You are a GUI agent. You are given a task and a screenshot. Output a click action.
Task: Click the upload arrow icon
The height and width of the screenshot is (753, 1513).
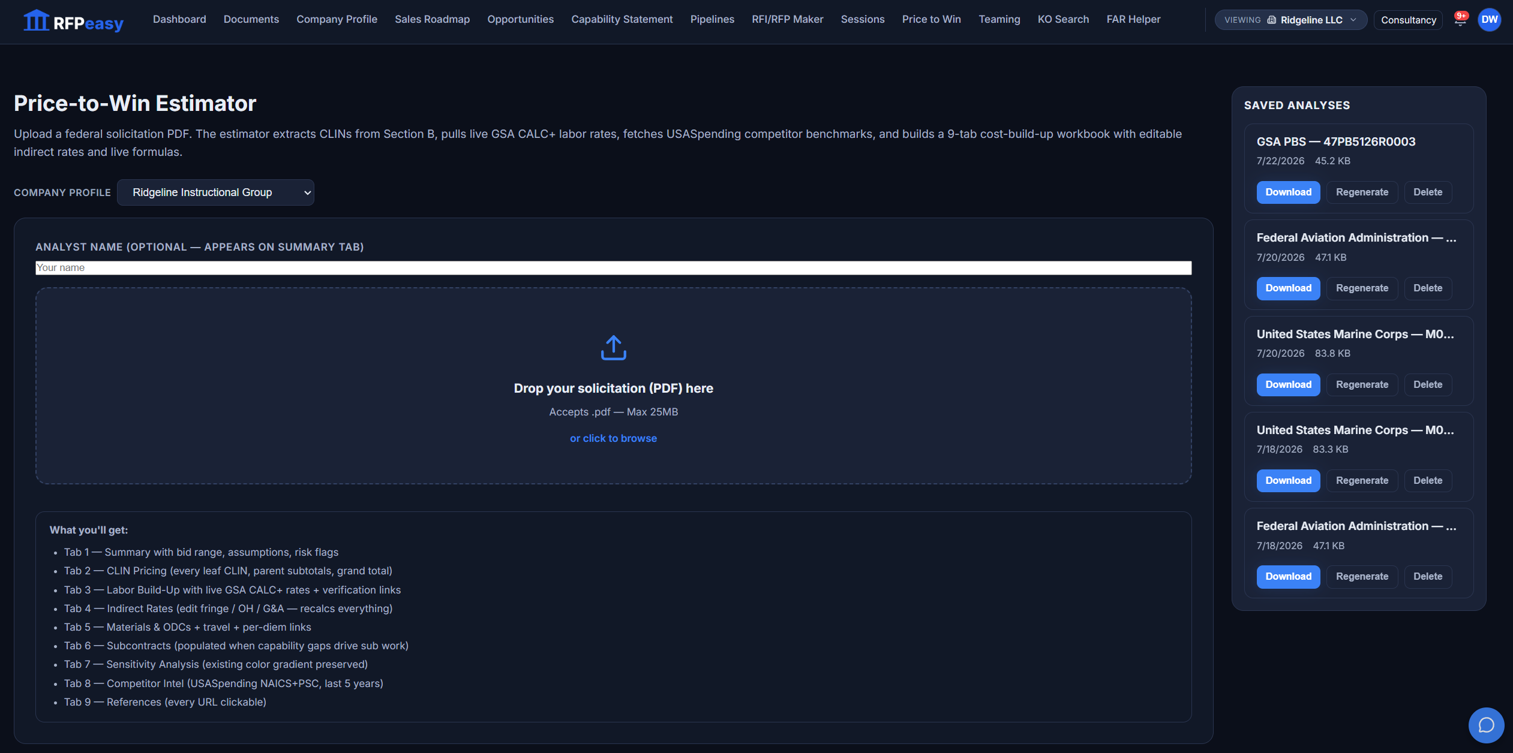613,348
